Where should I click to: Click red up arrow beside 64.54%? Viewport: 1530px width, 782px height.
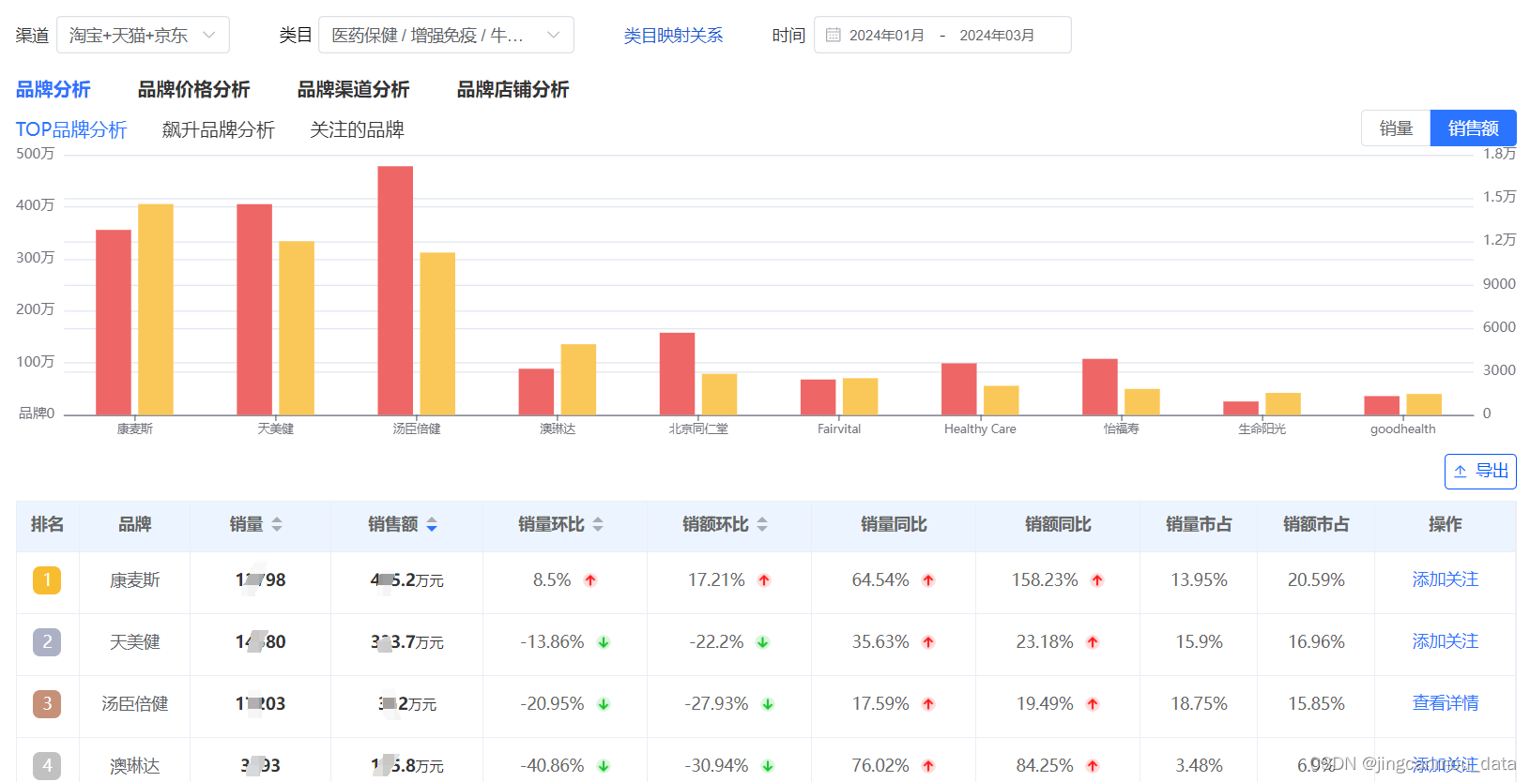point(928,580)
